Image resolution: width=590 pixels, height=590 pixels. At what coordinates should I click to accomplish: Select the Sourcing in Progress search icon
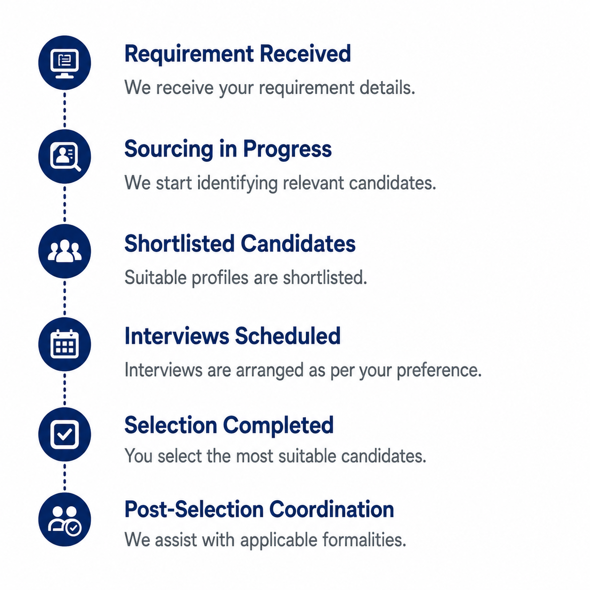pyautogui.click(x=64, y=157)
